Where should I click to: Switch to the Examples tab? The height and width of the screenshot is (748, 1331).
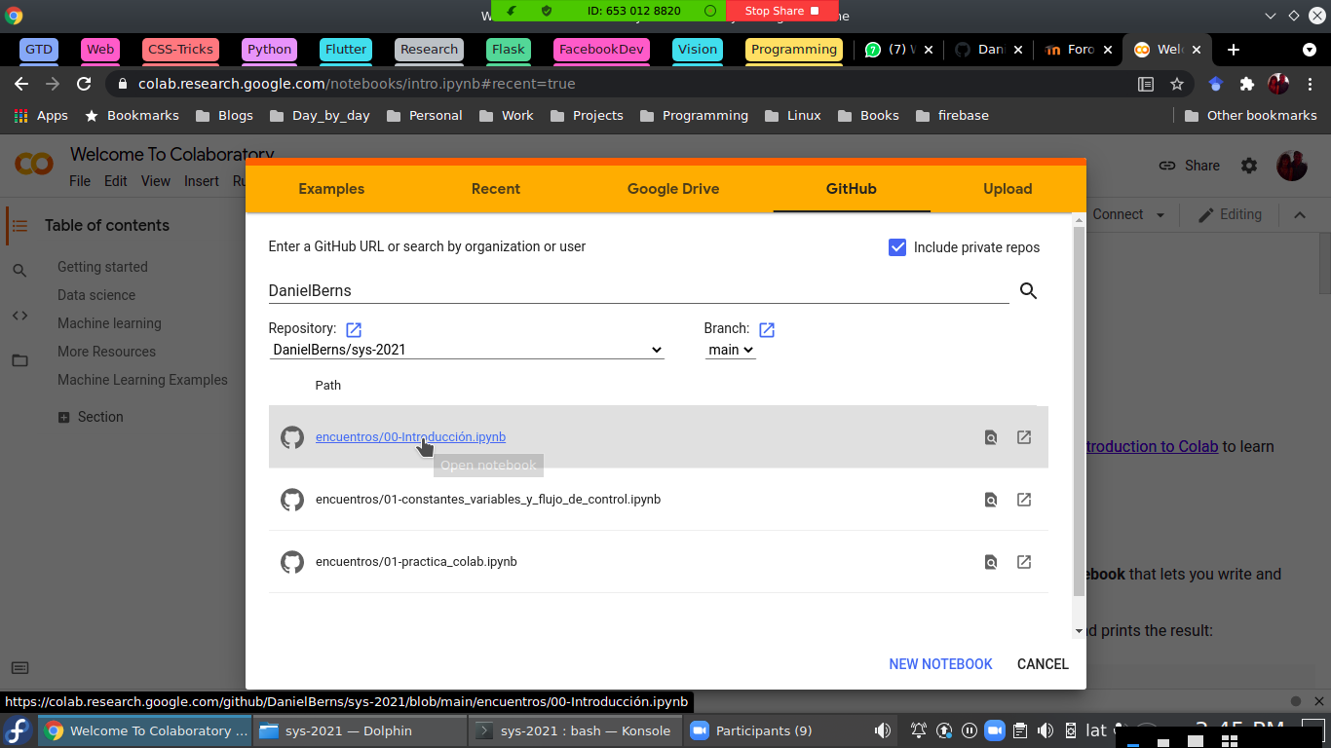(331, 189)
